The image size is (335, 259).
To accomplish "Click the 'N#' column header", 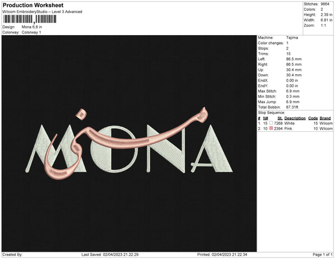I will point(265,118).
